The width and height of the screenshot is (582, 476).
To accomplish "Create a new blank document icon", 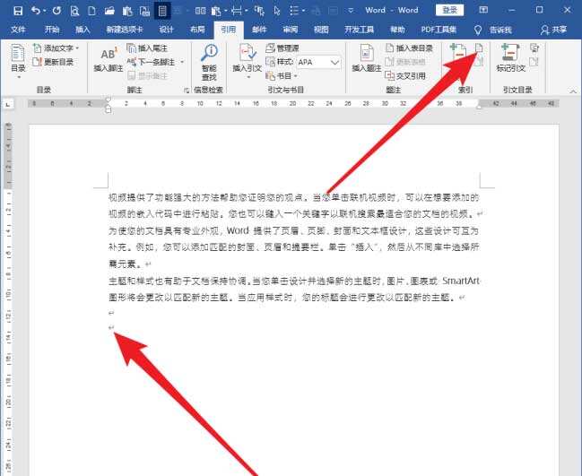I will click(x=91, y=11).
